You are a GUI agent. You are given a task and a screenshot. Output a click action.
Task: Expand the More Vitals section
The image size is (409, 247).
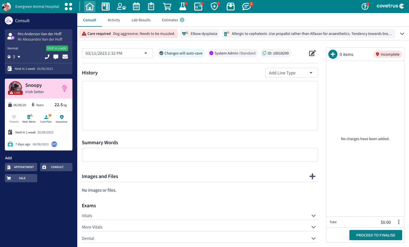[x=200, y=227]
